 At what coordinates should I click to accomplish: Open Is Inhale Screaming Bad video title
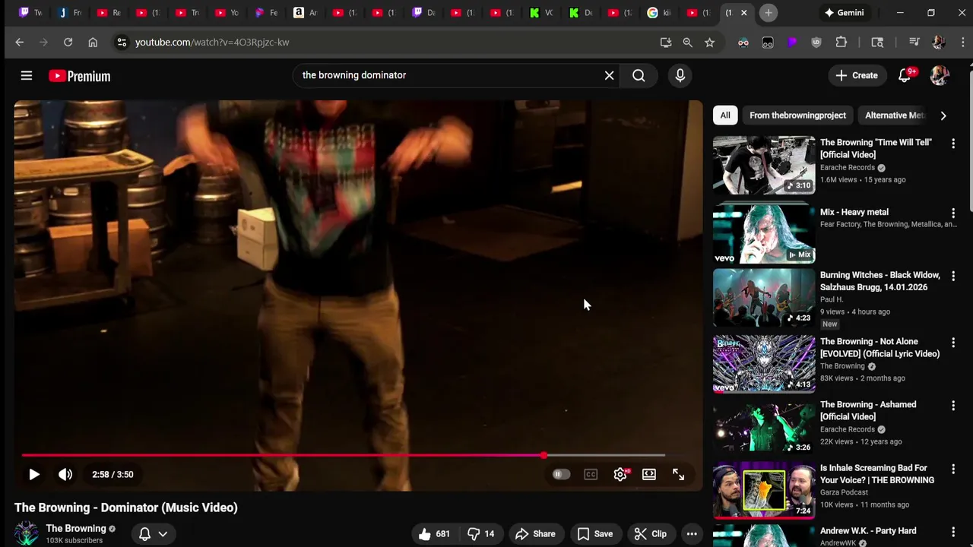877,474
